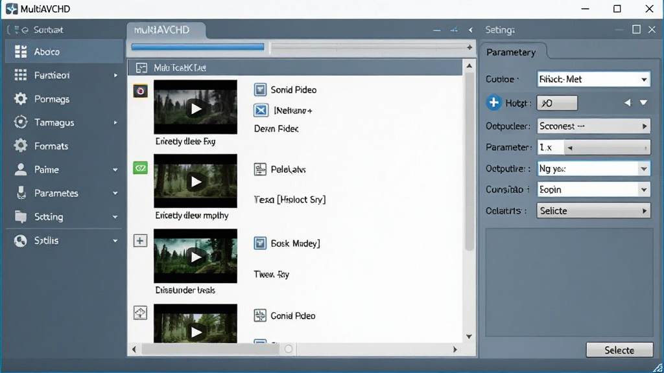664x373 pixels.
Task: Click the Selicte button beside Oclatrts
Action: [593, 210]
